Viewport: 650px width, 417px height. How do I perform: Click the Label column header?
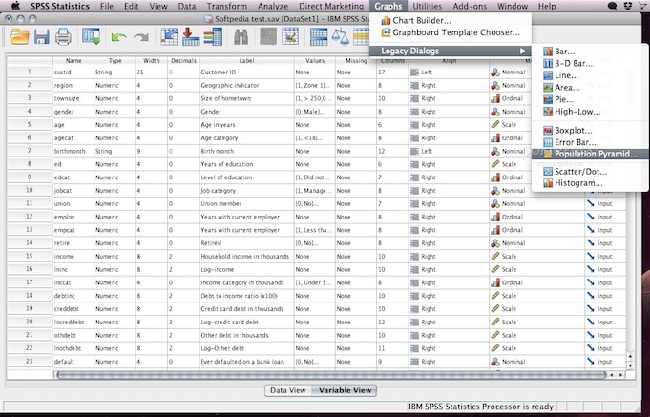[x=246, y=60]
